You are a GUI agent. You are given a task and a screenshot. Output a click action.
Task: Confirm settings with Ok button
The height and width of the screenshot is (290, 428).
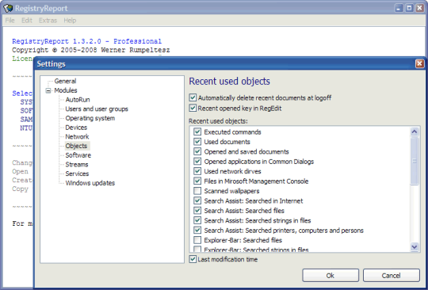331,276
